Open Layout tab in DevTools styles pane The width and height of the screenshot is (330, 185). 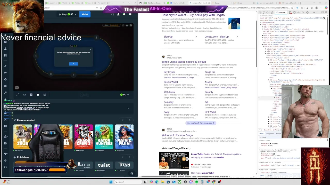click(279, 134)
